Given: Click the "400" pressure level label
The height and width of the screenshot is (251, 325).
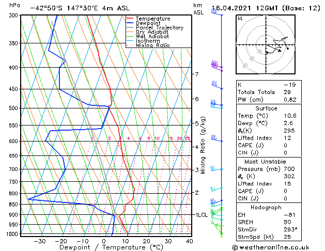Looking at the screenshot, I should (14, 68).
